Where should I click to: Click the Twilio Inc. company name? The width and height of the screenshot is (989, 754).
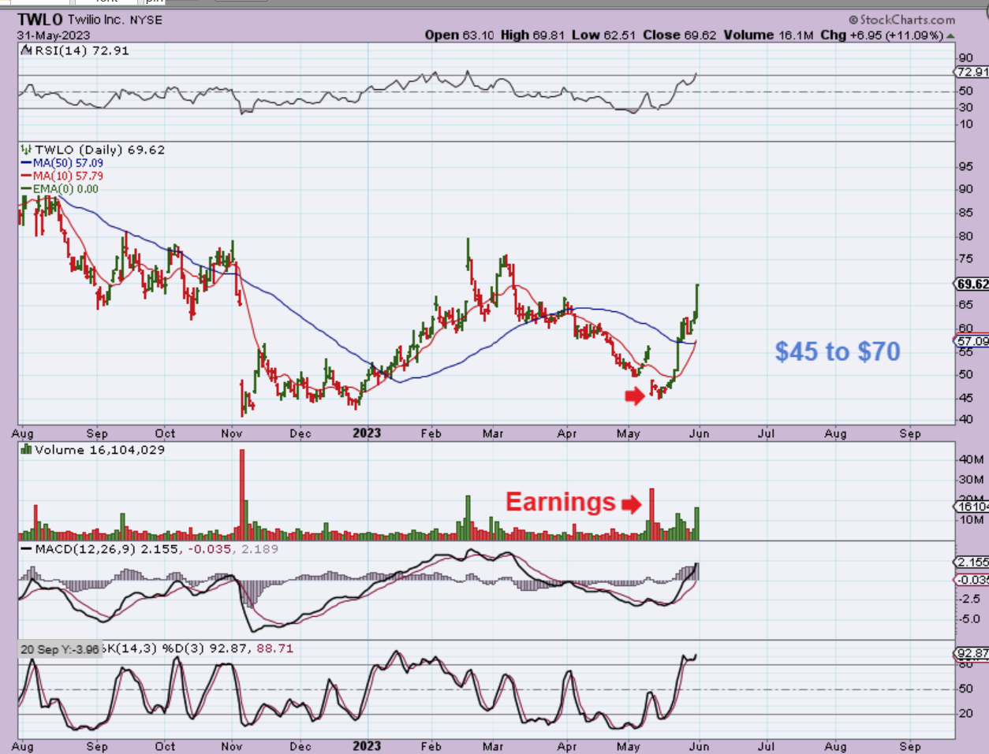click(96, 20)
